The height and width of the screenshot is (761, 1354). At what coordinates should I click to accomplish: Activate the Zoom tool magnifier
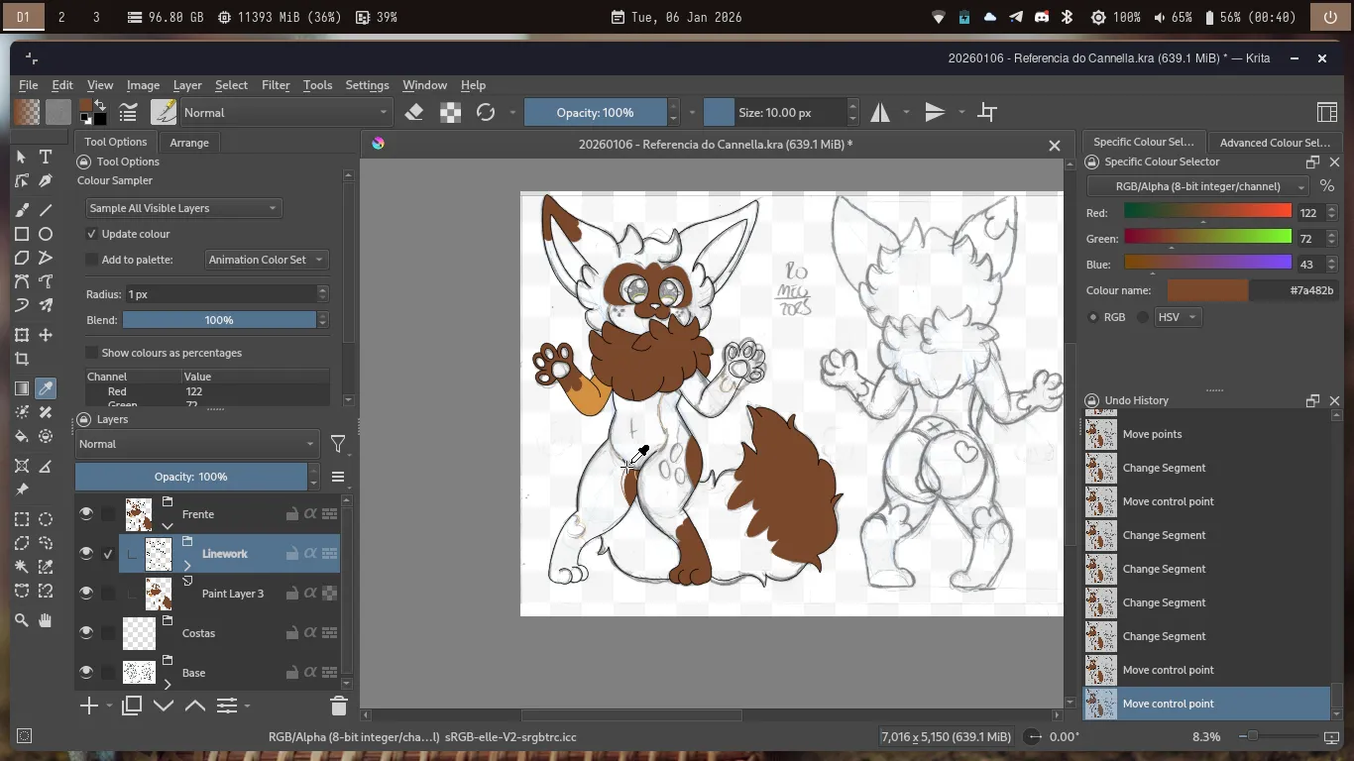pos(21,620)
